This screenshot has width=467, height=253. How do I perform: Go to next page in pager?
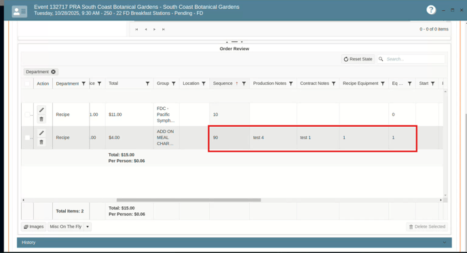(x=154, y=29)
